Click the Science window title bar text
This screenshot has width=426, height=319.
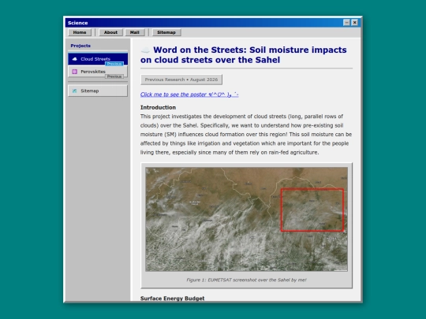point(77,23)
